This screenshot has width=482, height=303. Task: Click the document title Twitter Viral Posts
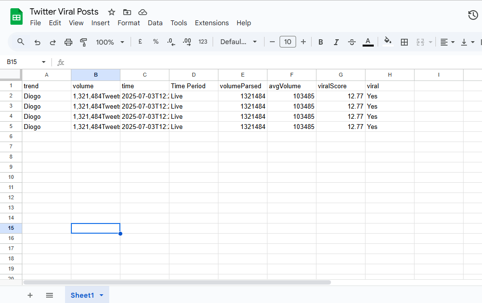point(64,12)
